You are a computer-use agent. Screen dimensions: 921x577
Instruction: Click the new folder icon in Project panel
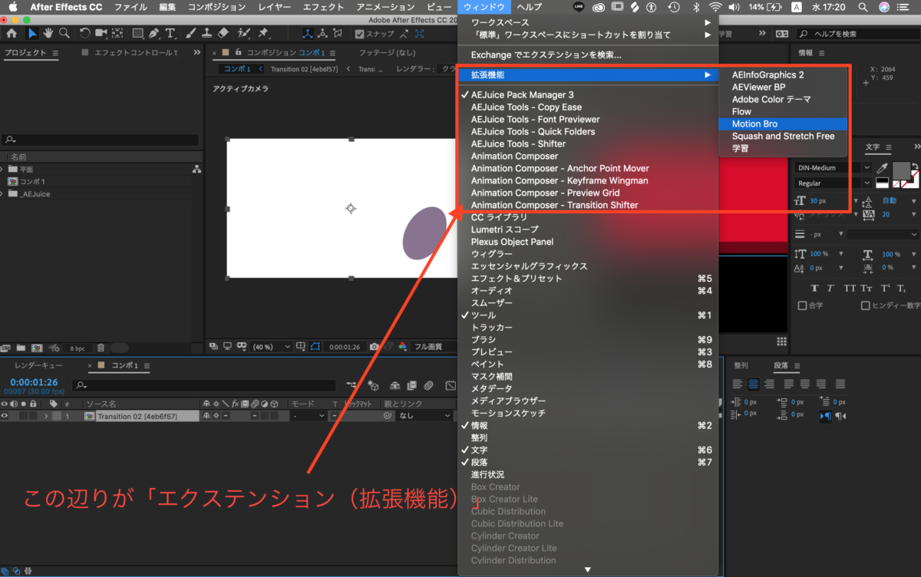pos(21,348)
